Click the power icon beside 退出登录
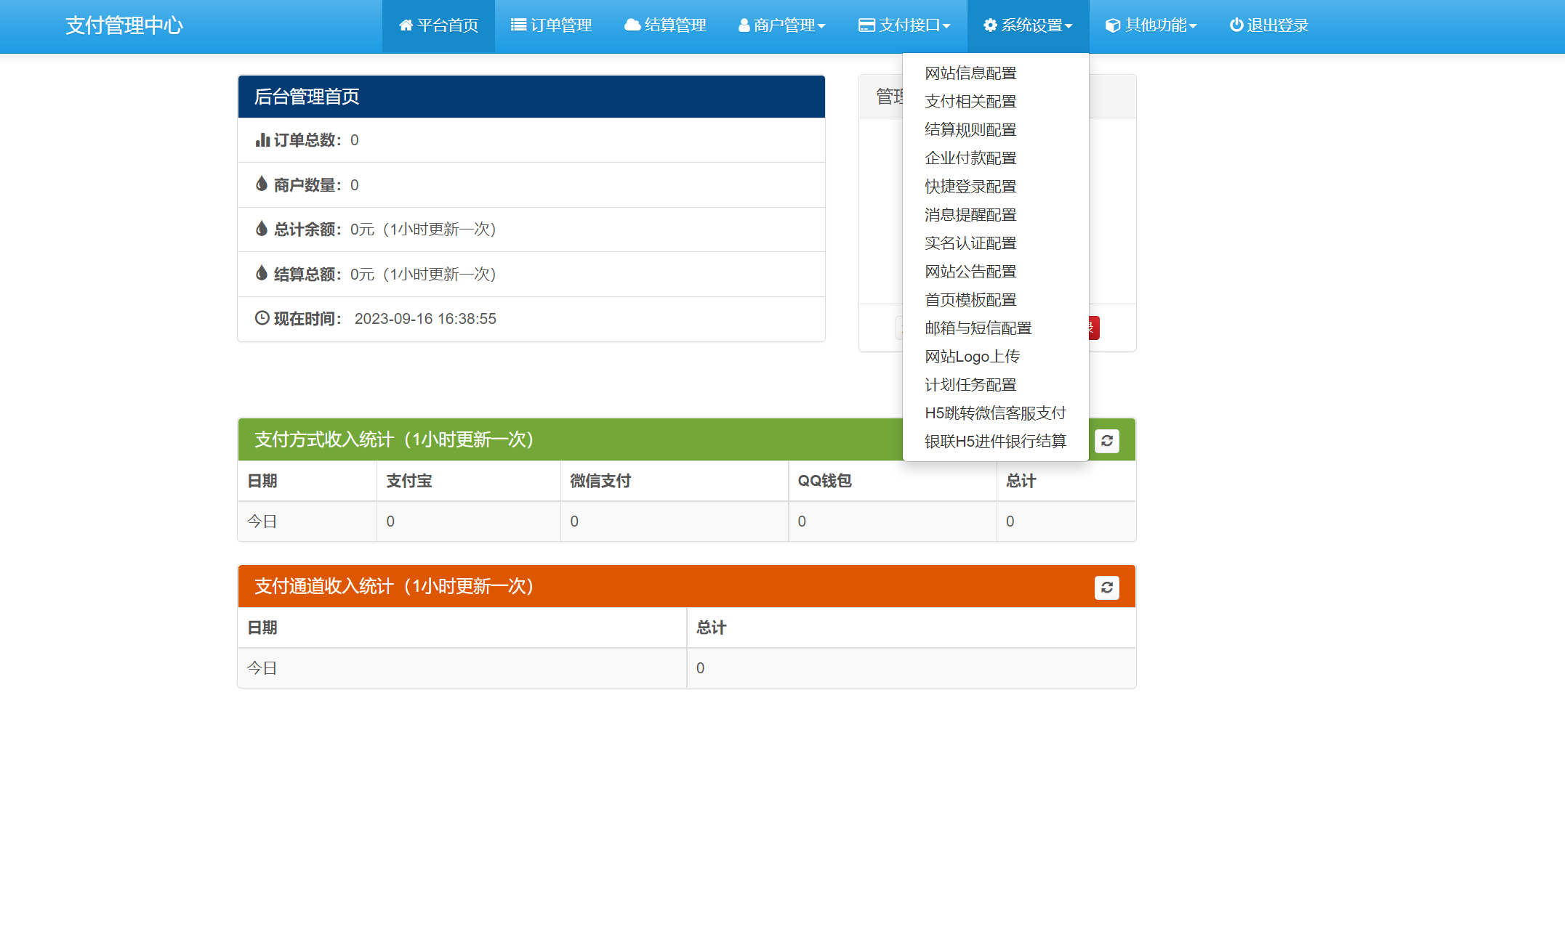 (1236, 25)
